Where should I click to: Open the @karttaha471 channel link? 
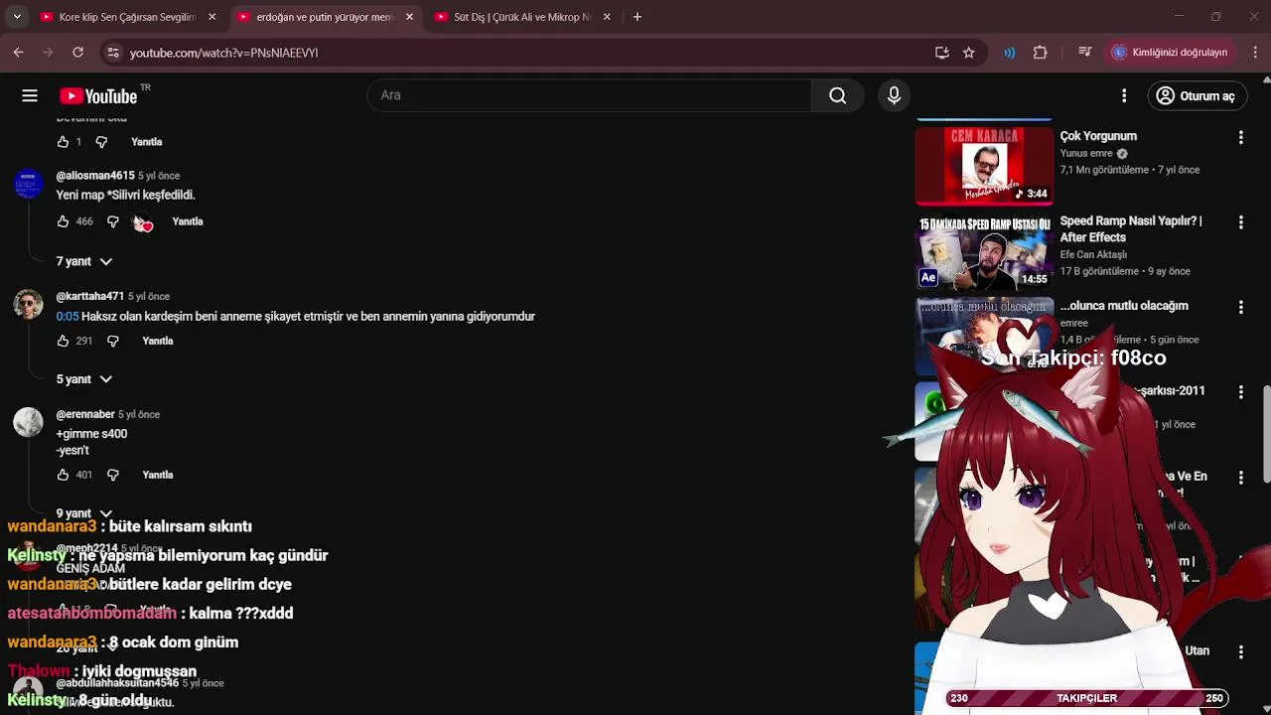pyautogui.click(x=90, y=296)
